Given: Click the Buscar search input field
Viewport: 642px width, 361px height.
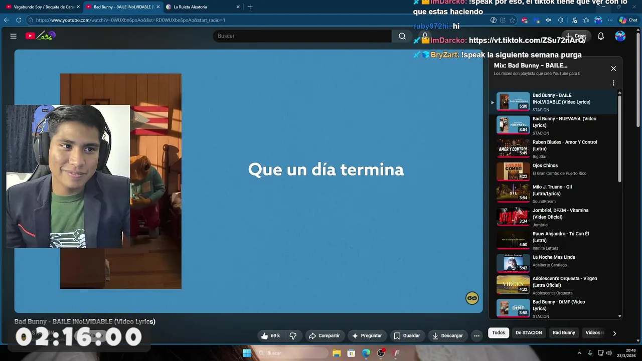Looking at the screenshot, I should tap(302, 36).
